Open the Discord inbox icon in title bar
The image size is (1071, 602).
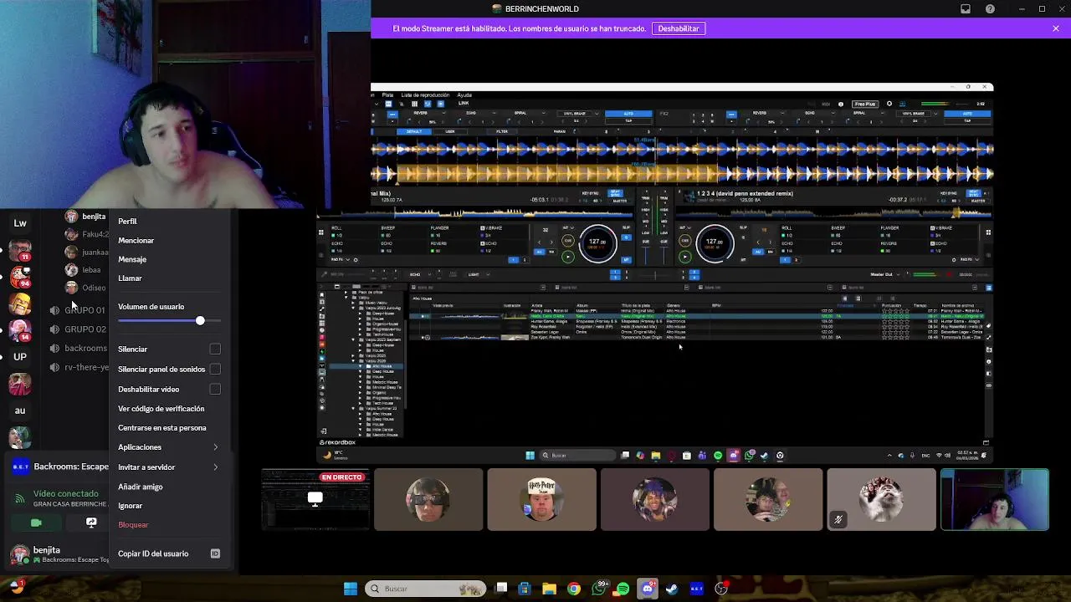coord(966,8)
